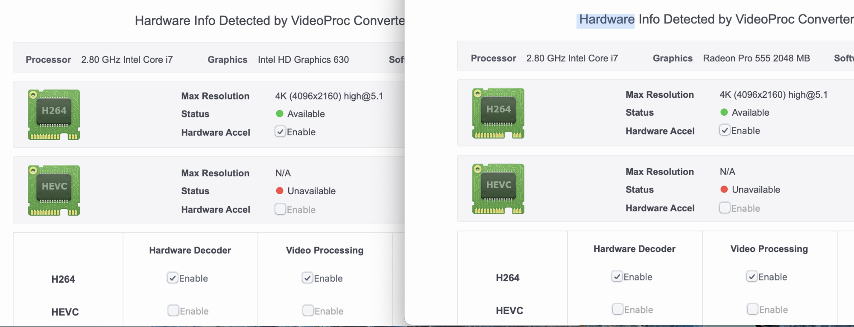Image resolution: width=854 pixels, height=327 pixels.
Task: Toggle HEVC Hardware Accel Enable in Intel window
Action: click(x=280, y=209)
